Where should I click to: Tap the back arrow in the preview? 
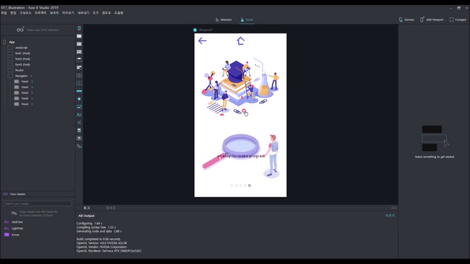click(202, 41)
